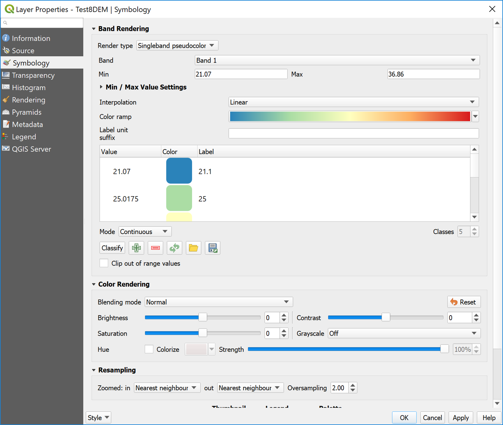Image resolution: width=503 pixels, height=425 pixels.
Task: Open the Blending mode dropdown
Action: [x=218, y=302]
